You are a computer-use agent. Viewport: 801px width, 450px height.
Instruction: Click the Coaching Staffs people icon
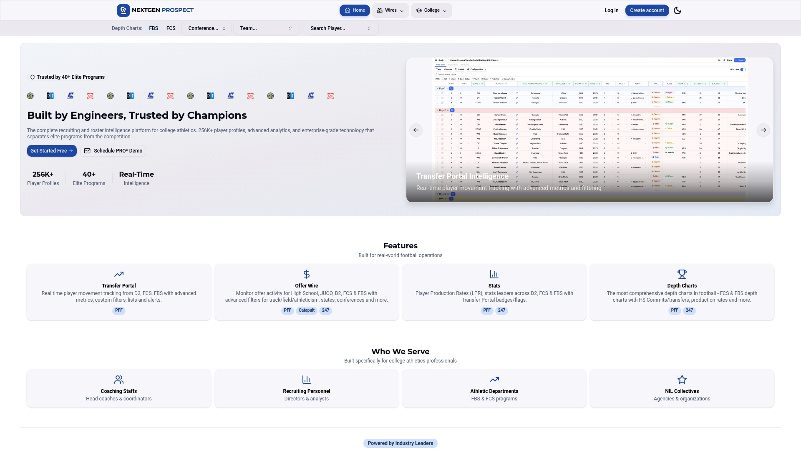pos(119,380)
